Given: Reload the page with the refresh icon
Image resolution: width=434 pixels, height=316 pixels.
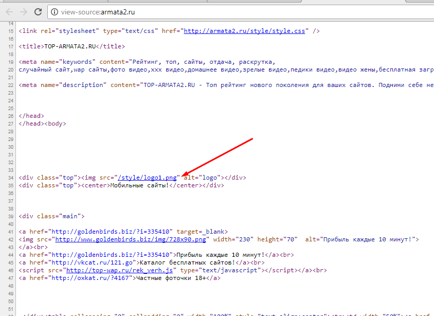Looking at the screenshot, I should click(x=39, y=11).
